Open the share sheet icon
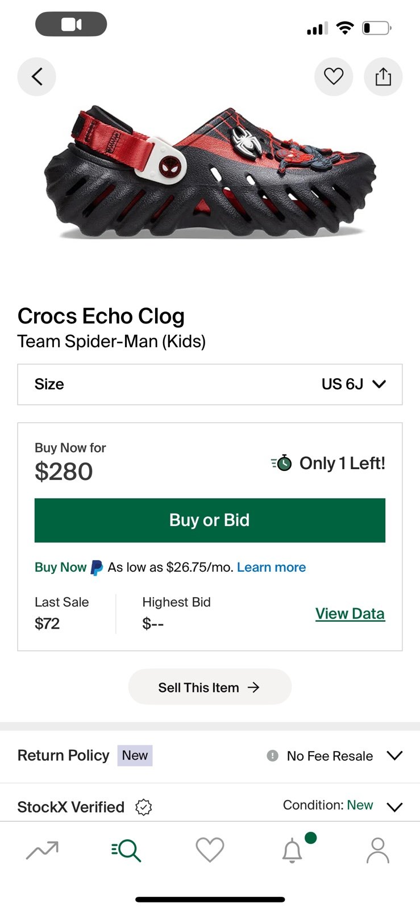 pos(383,76)
